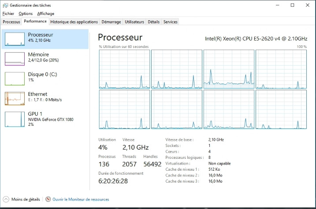Viewport: 316px width, 209px height.
Task: Switch to the Détails tab
Action: (154, 22)
